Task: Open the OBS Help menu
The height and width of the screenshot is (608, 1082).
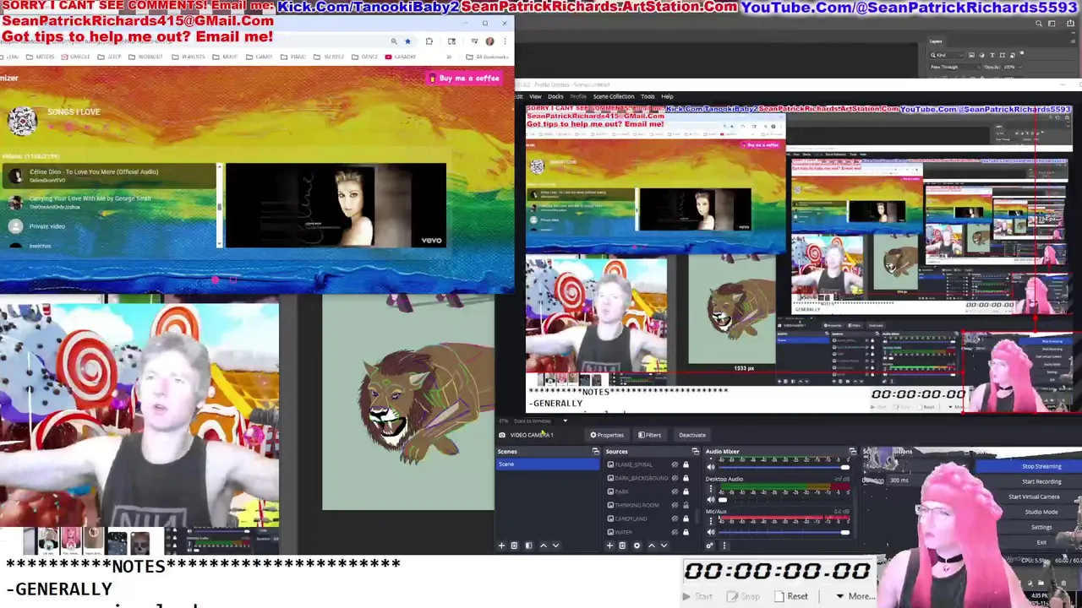Action: 667,96
